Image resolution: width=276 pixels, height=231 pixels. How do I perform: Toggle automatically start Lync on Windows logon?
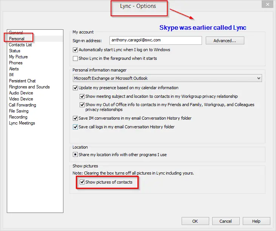(x=76, y=50)
